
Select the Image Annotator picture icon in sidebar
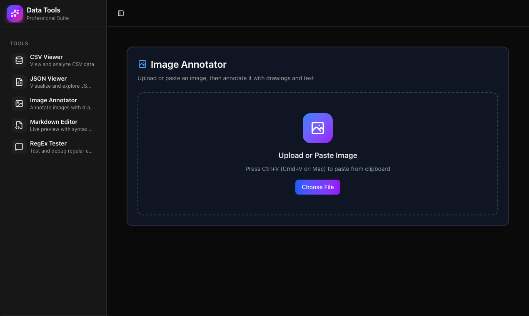pos(19,103)
